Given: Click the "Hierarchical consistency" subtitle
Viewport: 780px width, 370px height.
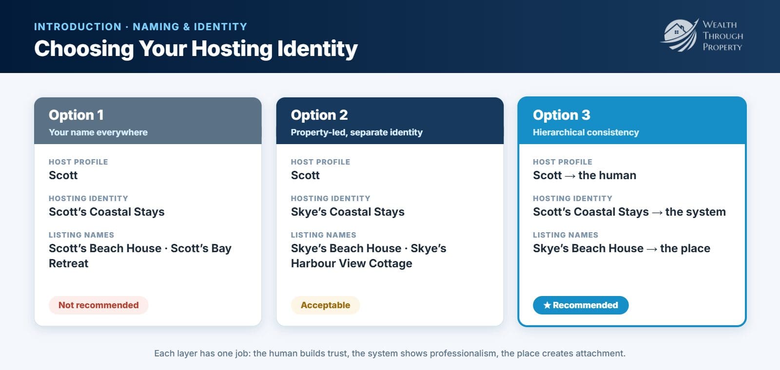Looking at the screenshot, I should [586, 132].
